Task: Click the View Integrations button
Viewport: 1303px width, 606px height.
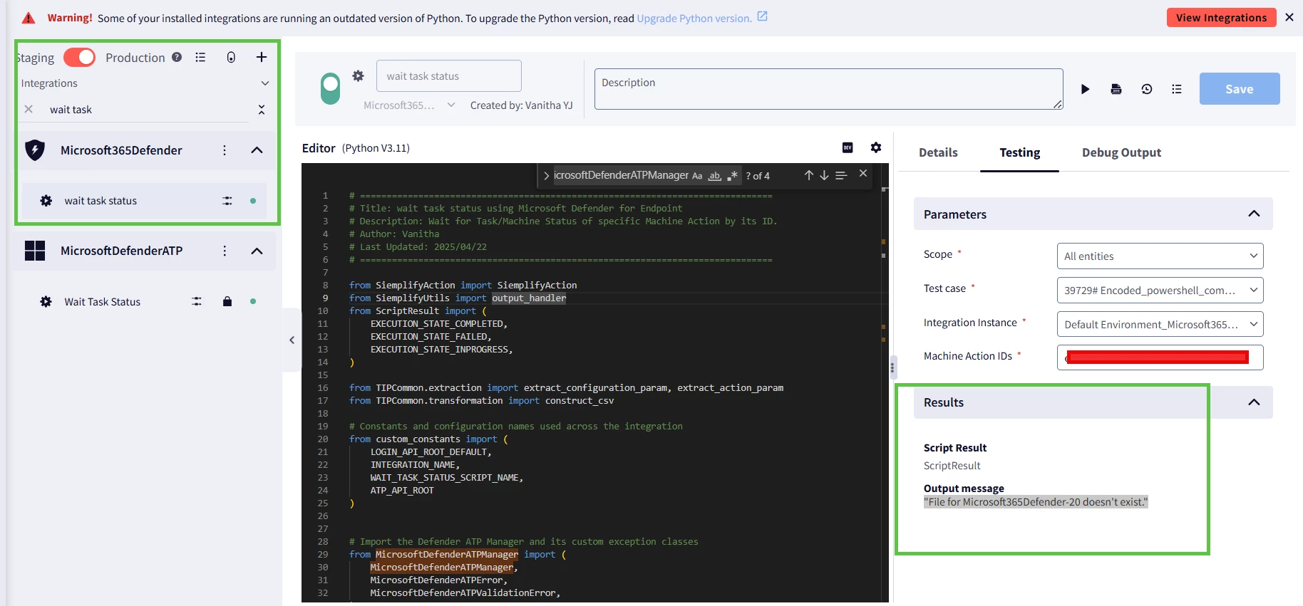Action: [x=1221, y=18]
